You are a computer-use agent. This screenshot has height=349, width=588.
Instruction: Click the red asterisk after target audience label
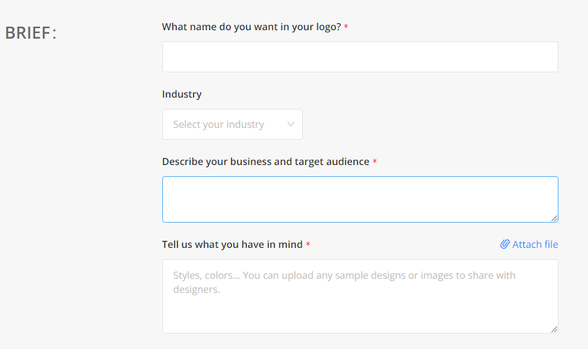pos(374,162)
